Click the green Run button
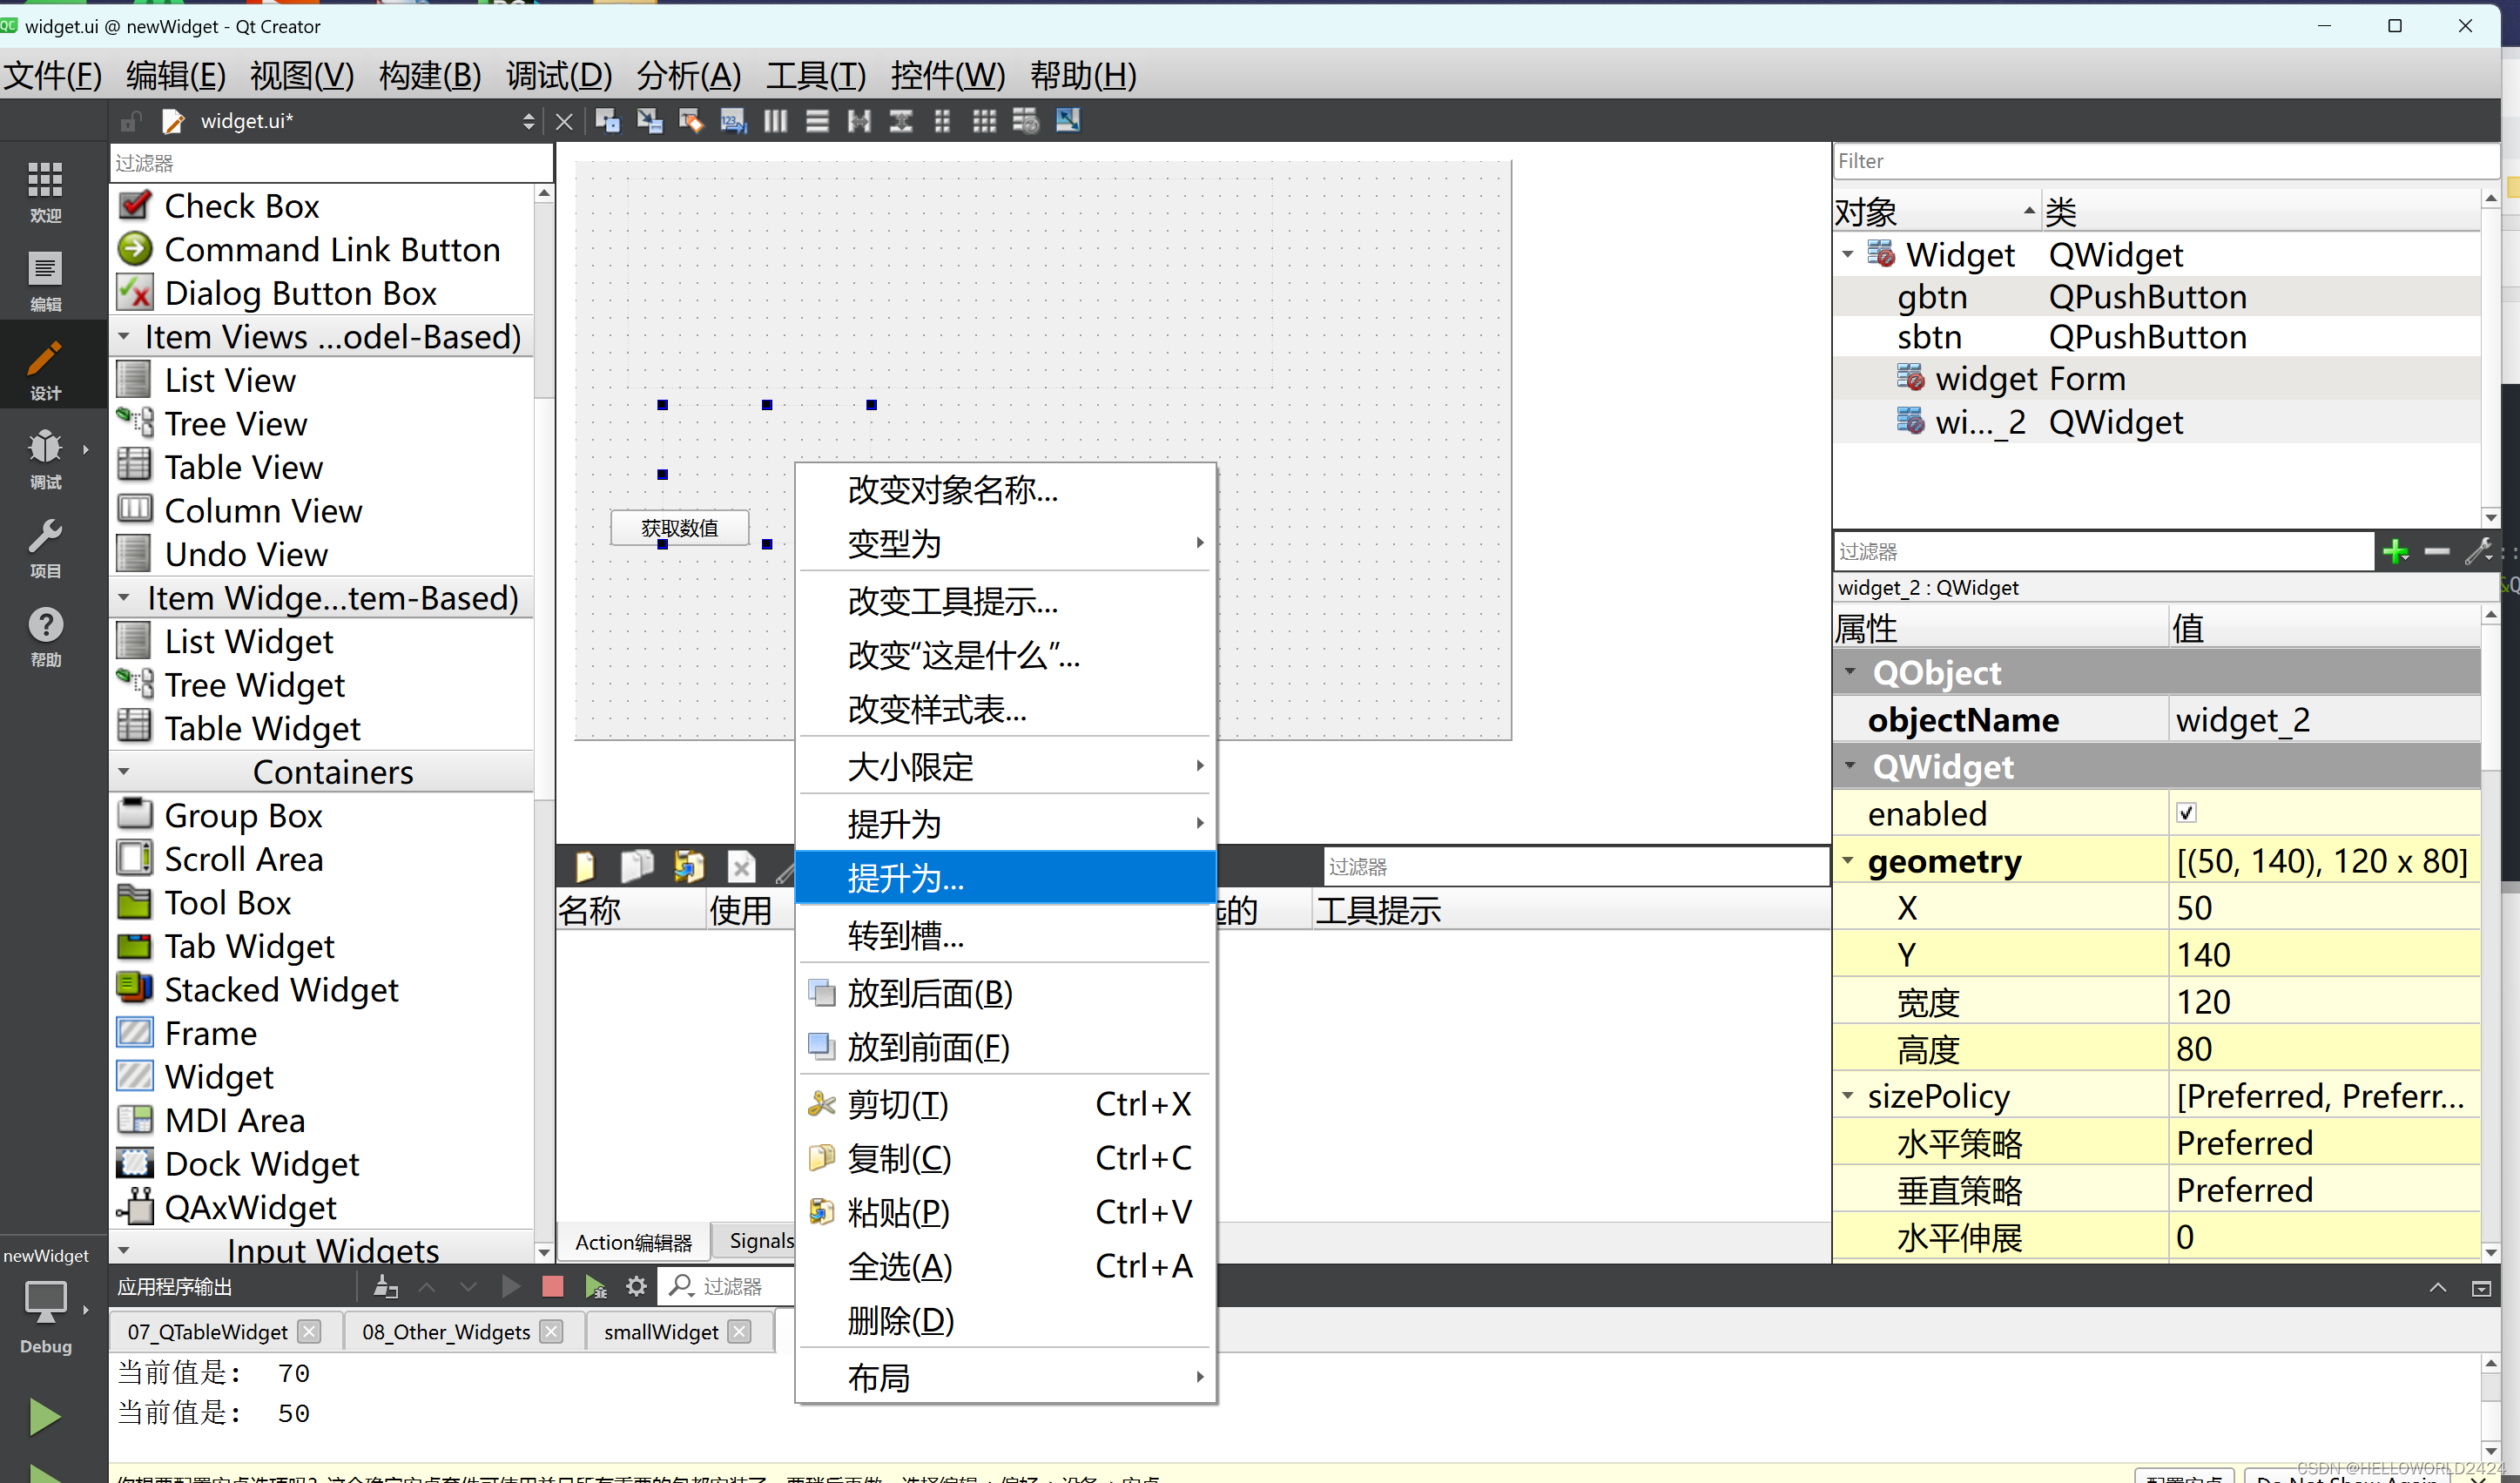 pos(44,1417)
